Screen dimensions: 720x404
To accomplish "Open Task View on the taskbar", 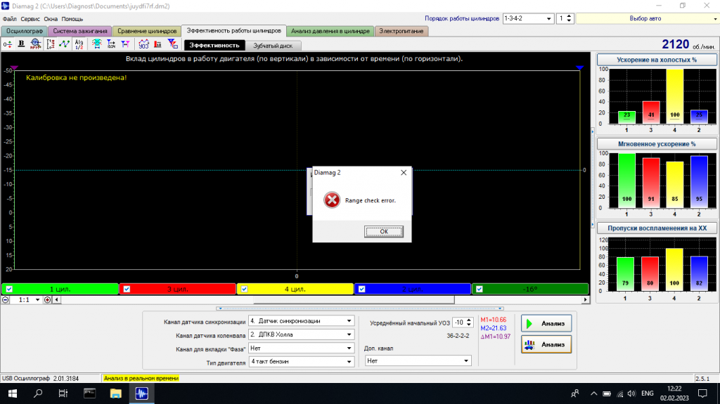I will click(63, 393).
